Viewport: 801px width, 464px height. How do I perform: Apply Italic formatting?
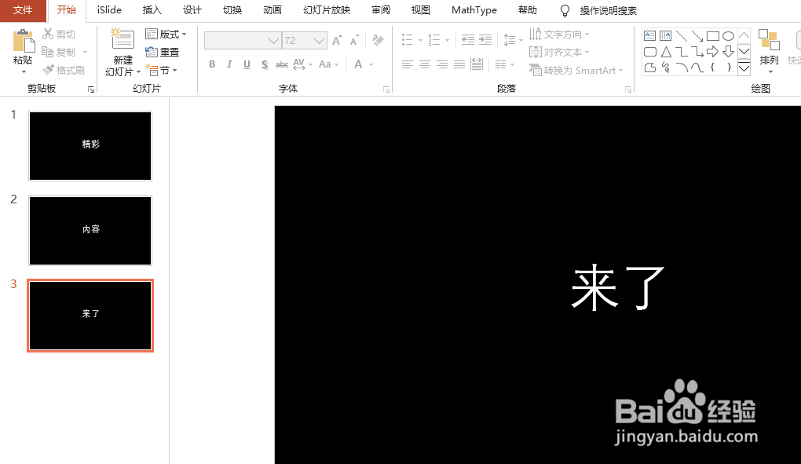229,64
